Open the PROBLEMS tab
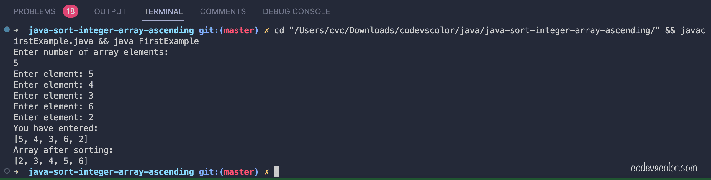The image size is (711, 180). (x=35, y=11)
